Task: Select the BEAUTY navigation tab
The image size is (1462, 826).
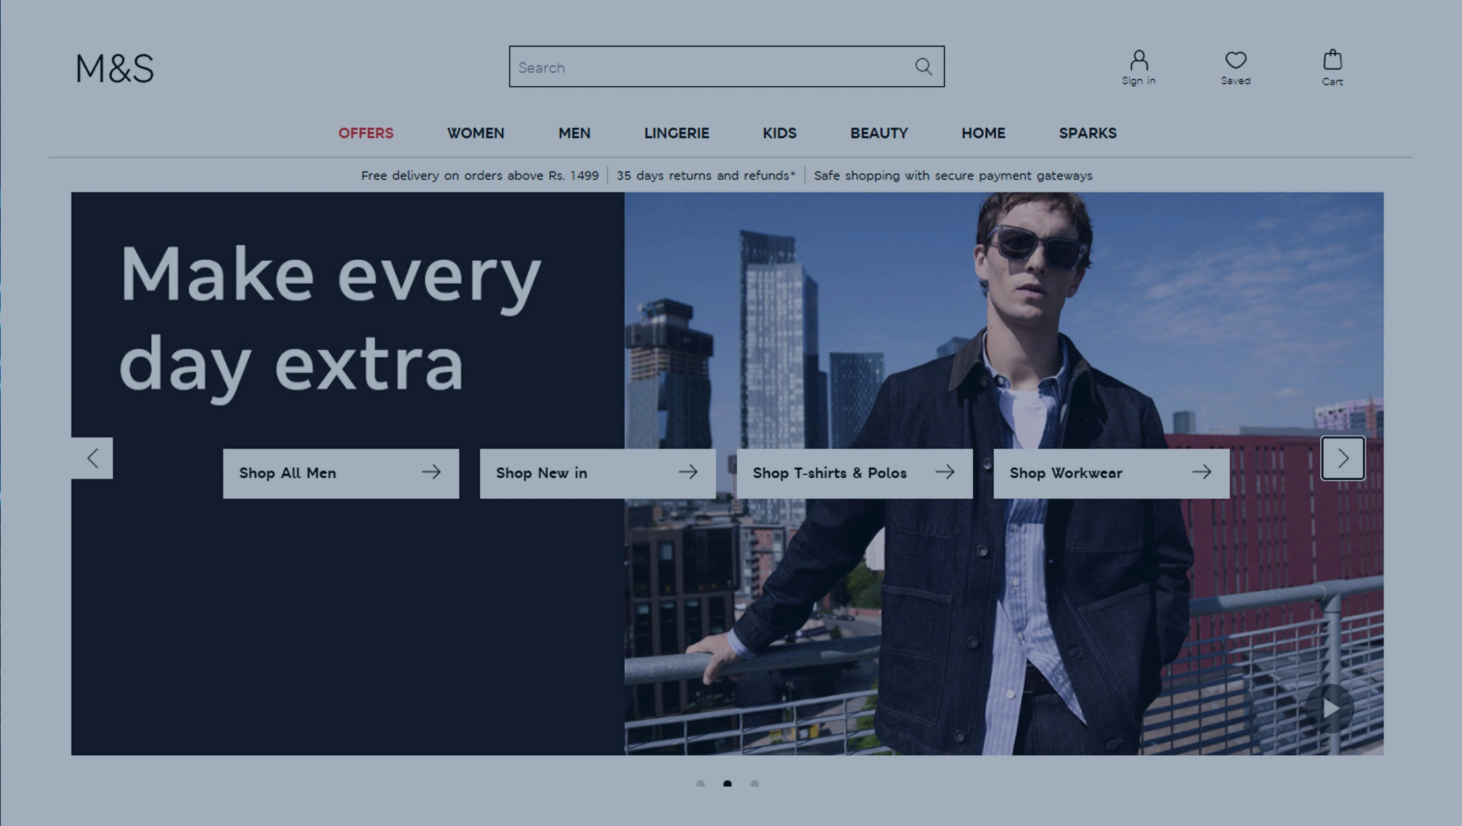Action: coord(879,133)
